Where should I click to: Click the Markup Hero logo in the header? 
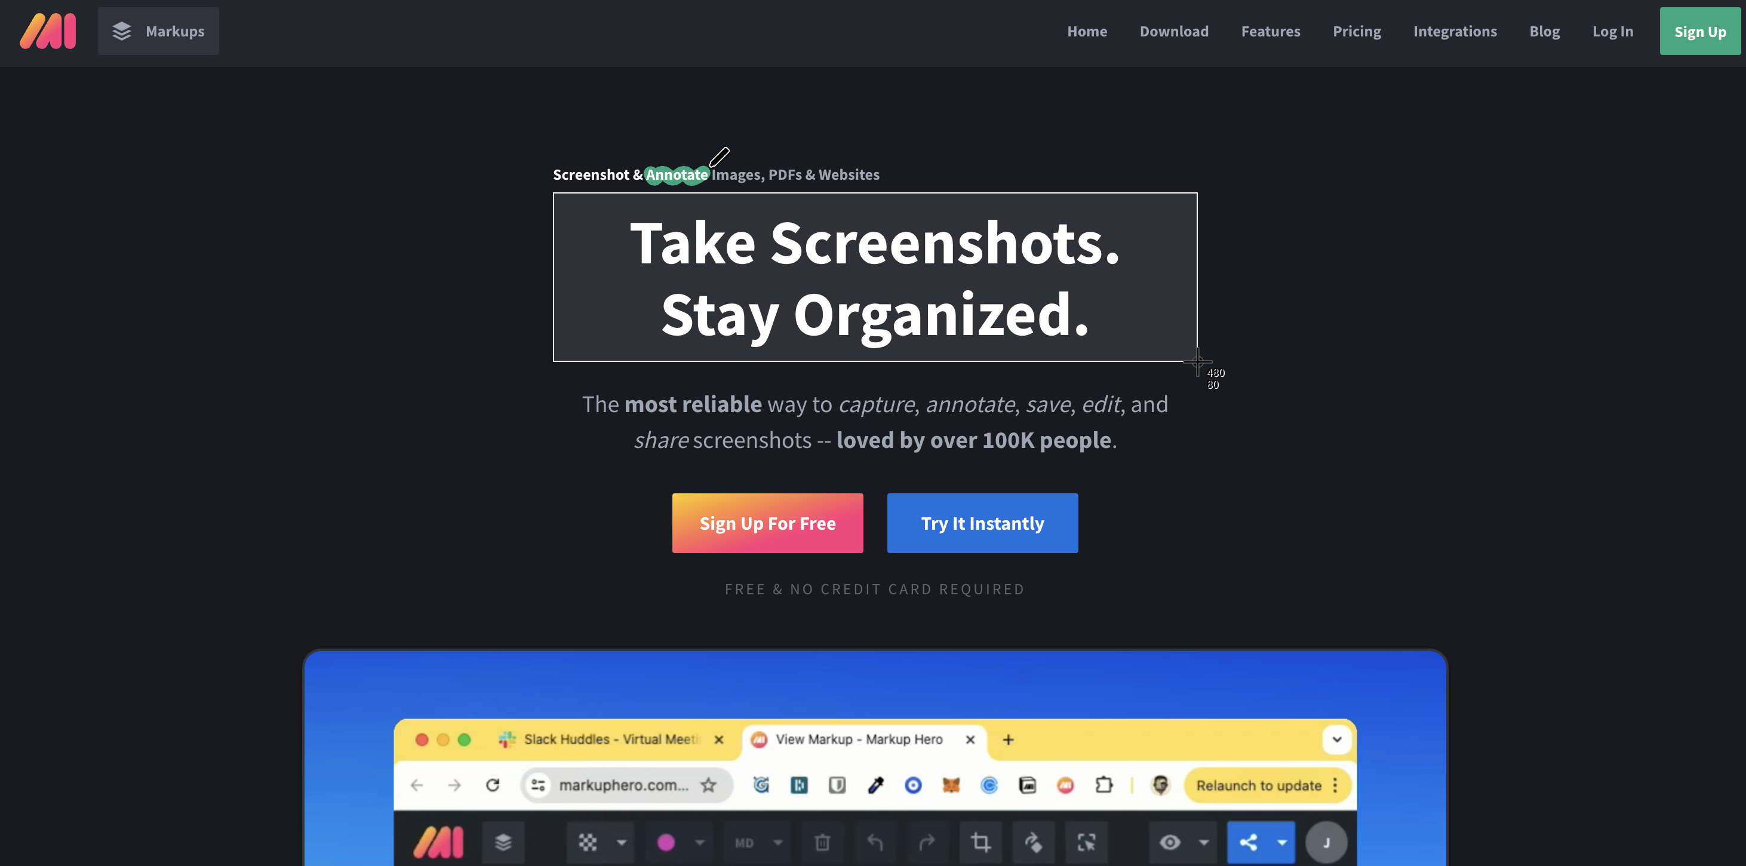click(x=47, y=31)
